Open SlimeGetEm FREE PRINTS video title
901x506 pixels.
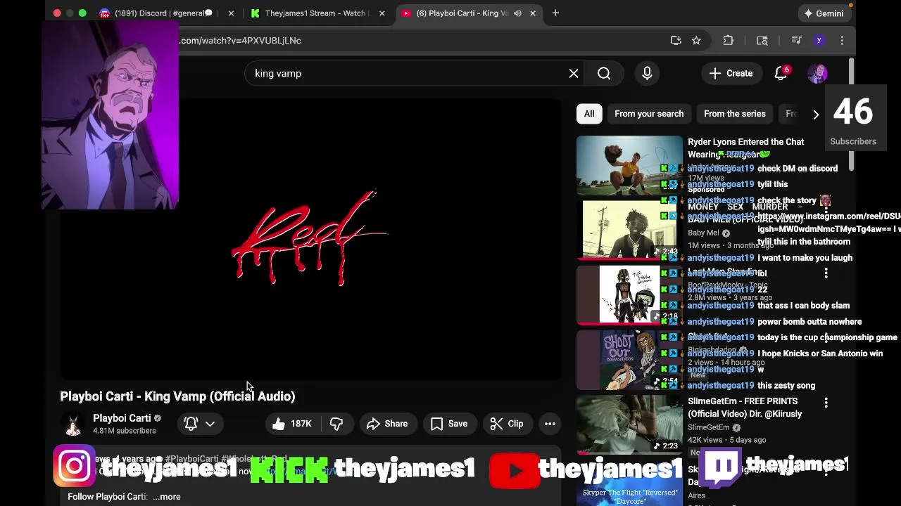pyautogui.click(x=745, y=408)
